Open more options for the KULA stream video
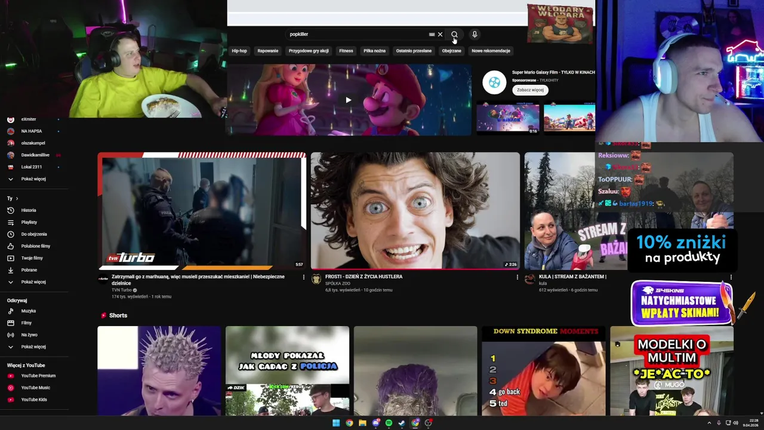The height and width of the screenshot is (430, 764). (731, 277)
